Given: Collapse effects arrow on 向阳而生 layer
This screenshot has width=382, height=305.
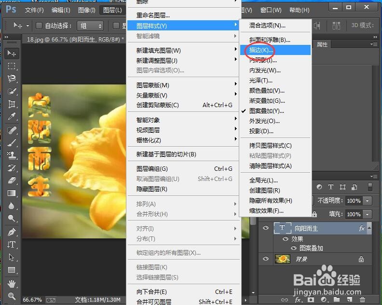Looking at the screenshot, I should pos(369,227).
